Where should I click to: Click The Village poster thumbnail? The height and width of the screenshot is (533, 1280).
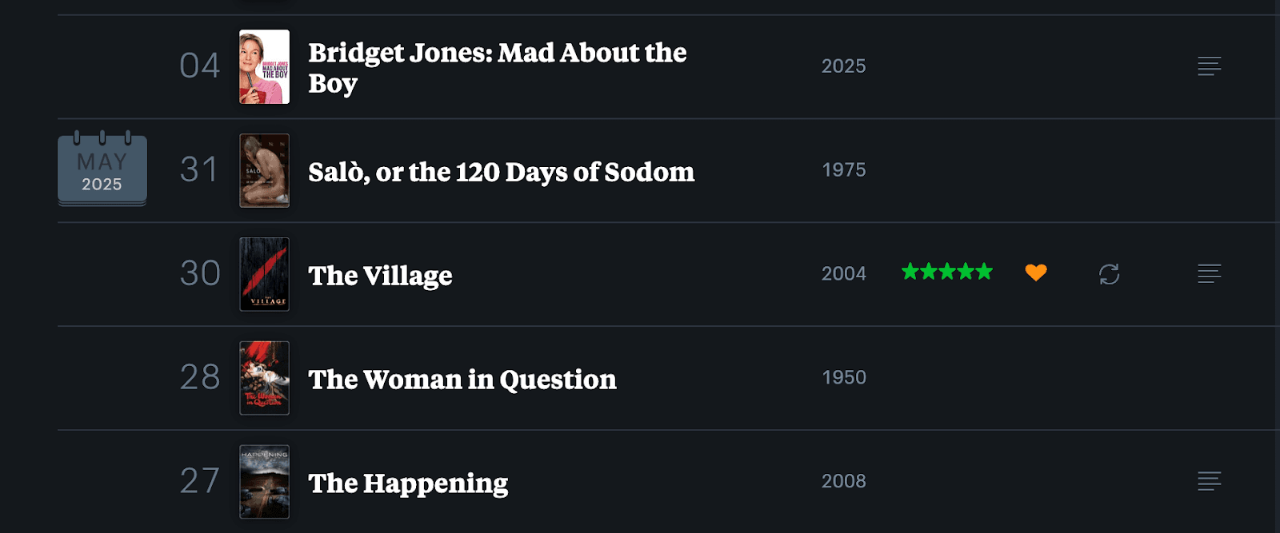click(x=265, y=274)
